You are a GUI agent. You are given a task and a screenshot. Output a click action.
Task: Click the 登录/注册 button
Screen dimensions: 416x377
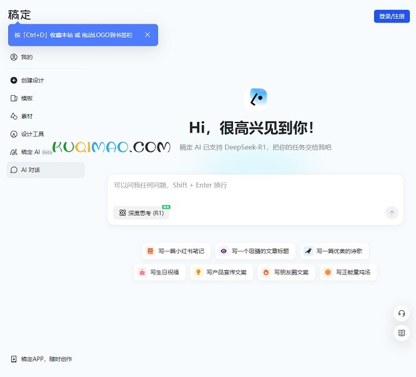tap(392, 16)
